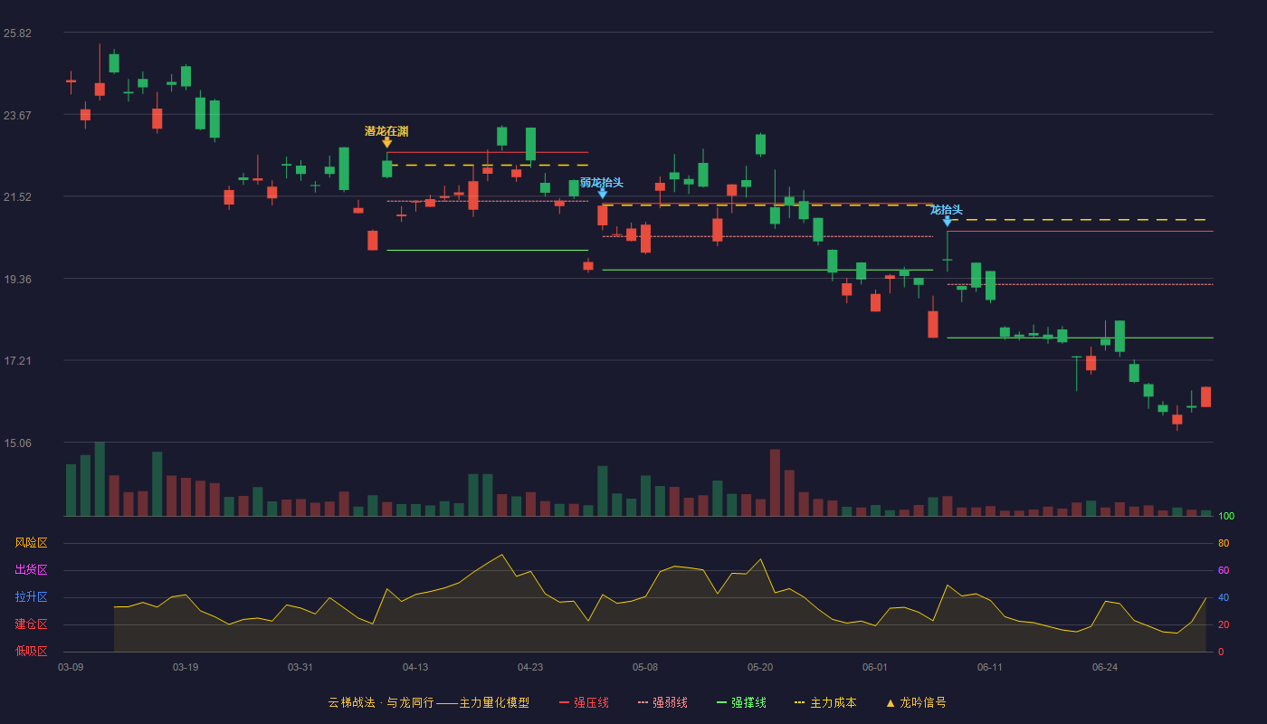The image size is (1267, 724).
Task: Select the 低吸区 zone label
Action: (31, 651)
